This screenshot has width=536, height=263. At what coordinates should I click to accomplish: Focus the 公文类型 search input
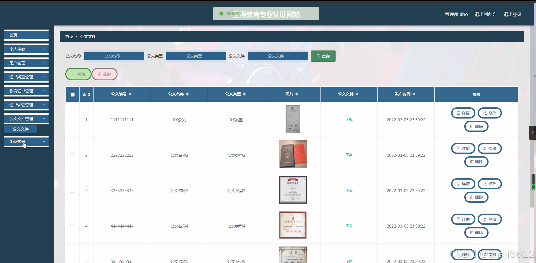(196, 56)
